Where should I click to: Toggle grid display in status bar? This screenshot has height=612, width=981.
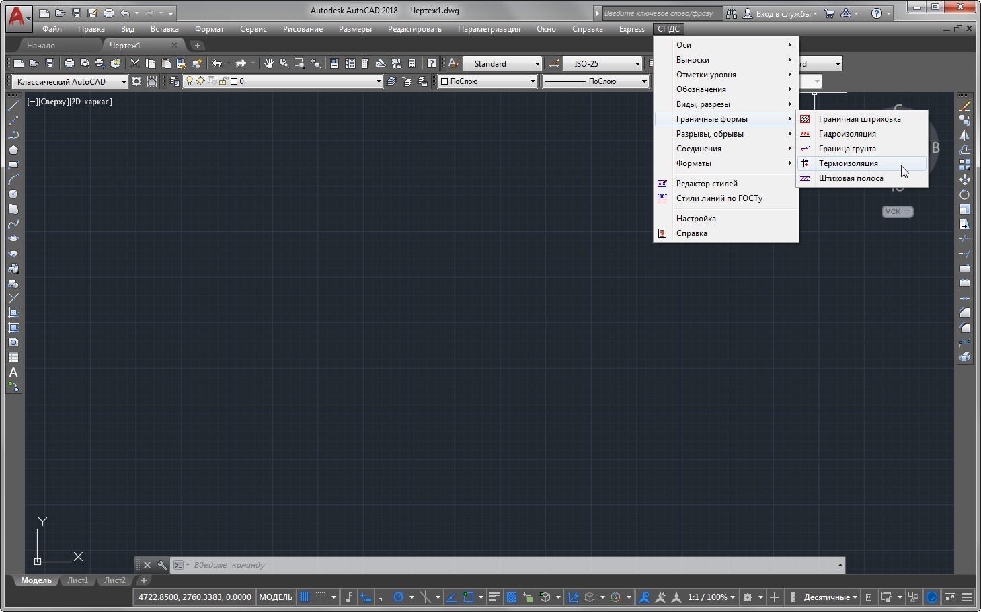[x=305, y=597]
